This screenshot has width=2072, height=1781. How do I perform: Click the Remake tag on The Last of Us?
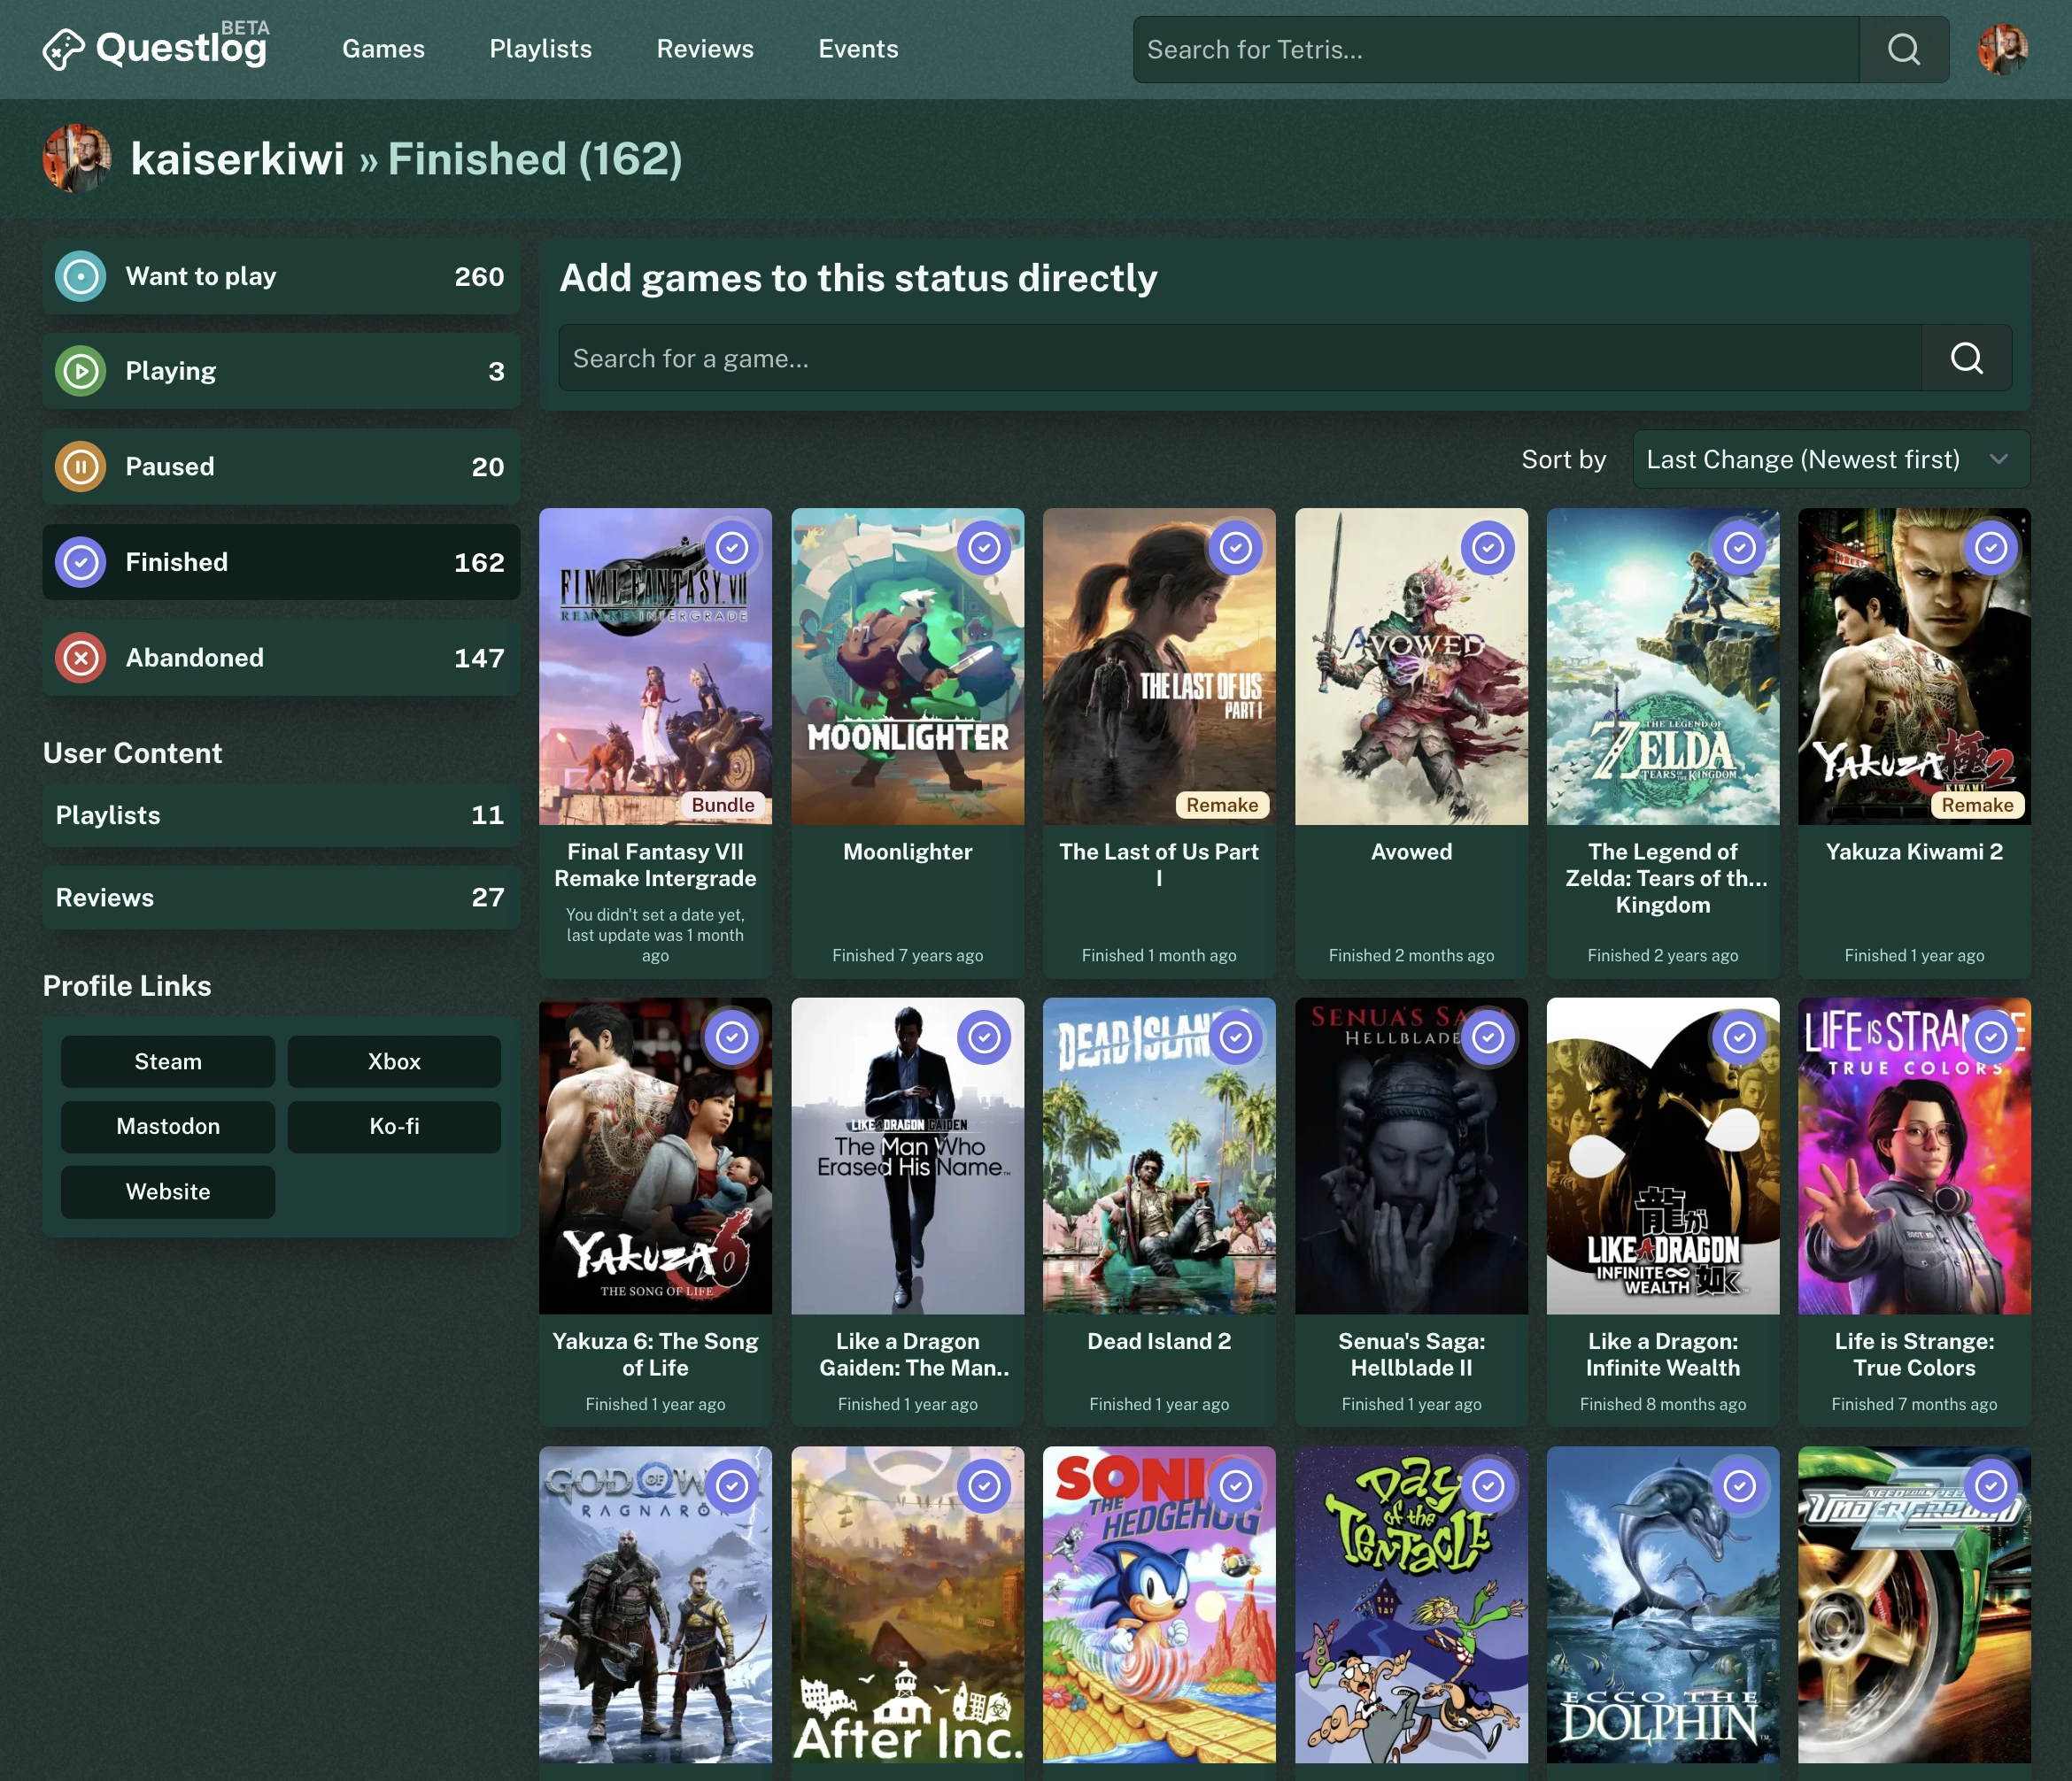click(x=1222, y=805)
